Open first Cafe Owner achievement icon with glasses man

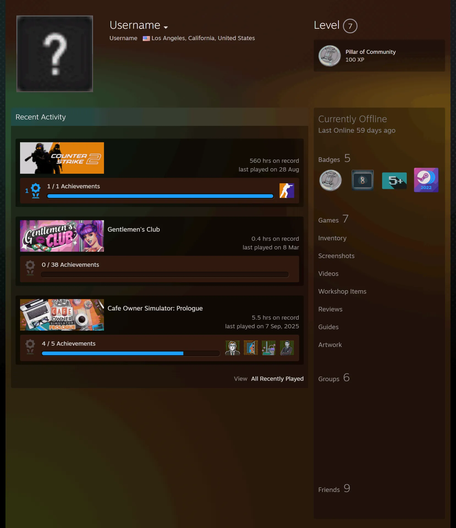[232, 348]
